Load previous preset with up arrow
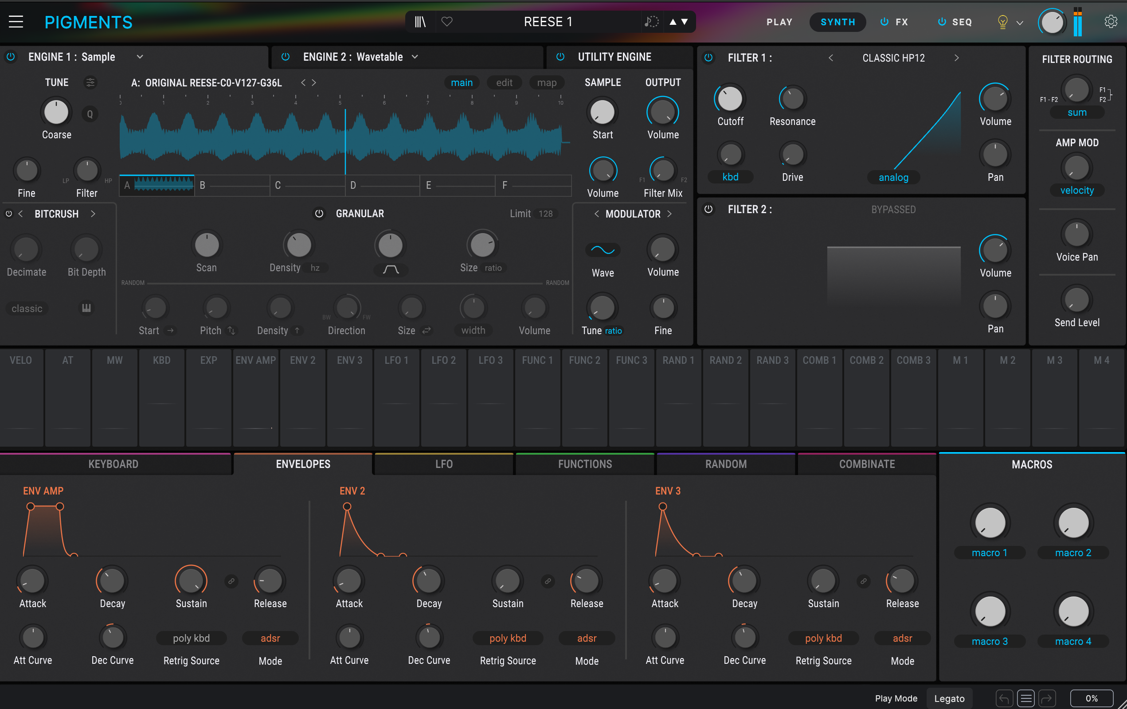This screenshot has width=1127, height=709. coord(673,22)
